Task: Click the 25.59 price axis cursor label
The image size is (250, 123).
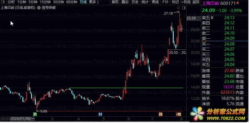Action: (191, 18)
